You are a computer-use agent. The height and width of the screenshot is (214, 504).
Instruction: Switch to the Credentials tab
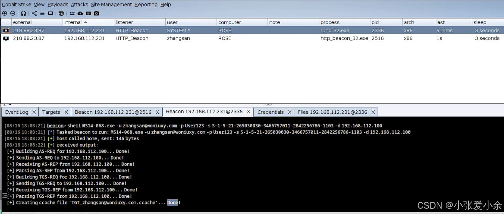(x=271, y=112)
